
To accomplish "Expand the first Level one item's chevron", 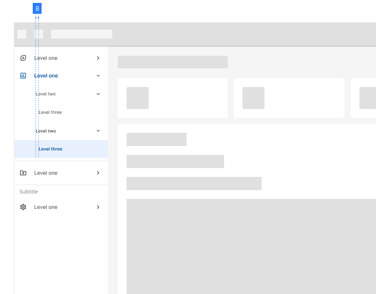I will point(98,58).
